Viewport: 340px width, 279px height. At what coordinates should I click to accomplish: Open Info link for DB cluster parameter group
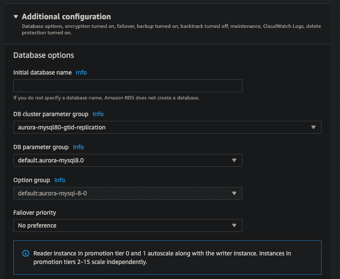click(x=98, y=114)
